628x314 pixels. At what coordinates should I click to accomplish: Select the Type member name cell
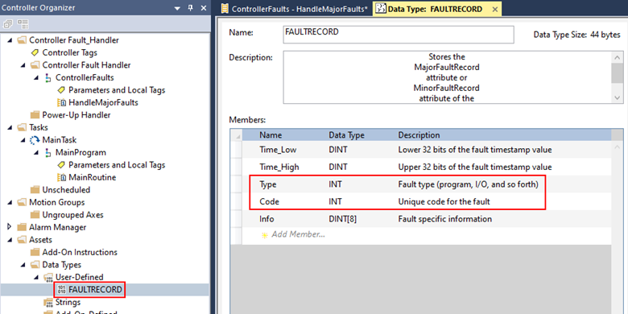tap(268, 185)
